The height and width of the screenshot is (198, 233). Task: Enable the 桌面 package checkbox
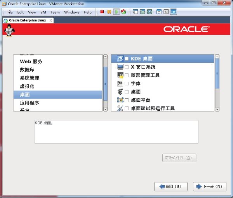tap(127, 92)
